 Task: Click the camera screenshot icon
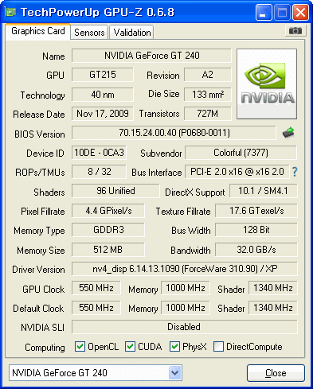click(295, 31)
